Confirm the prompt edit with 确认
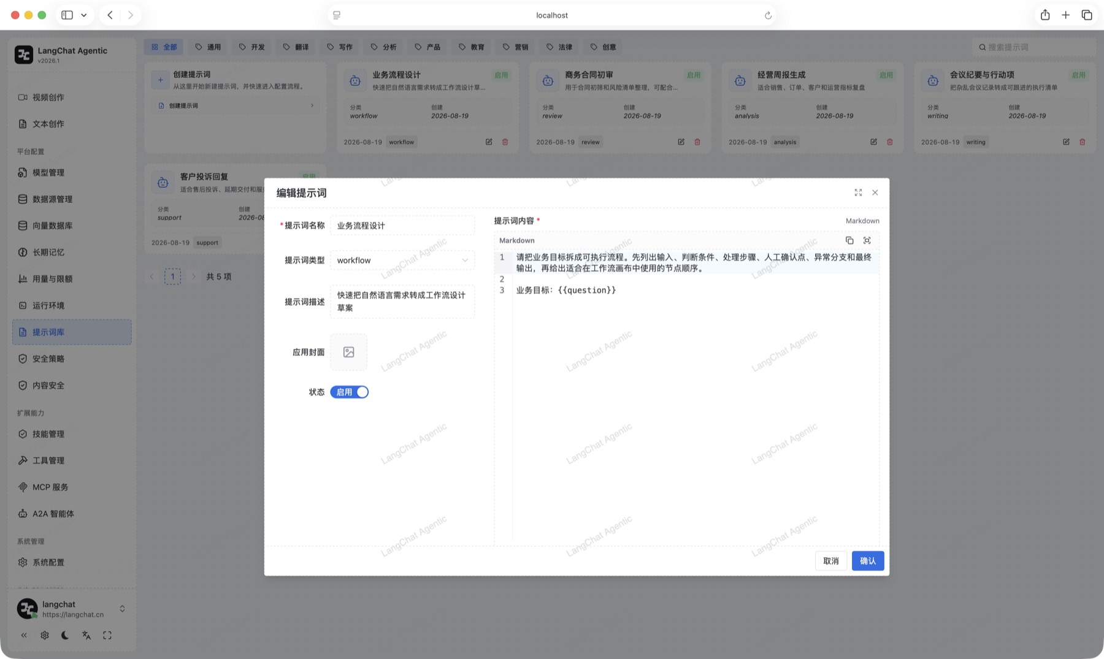 [x=868, y=561]
